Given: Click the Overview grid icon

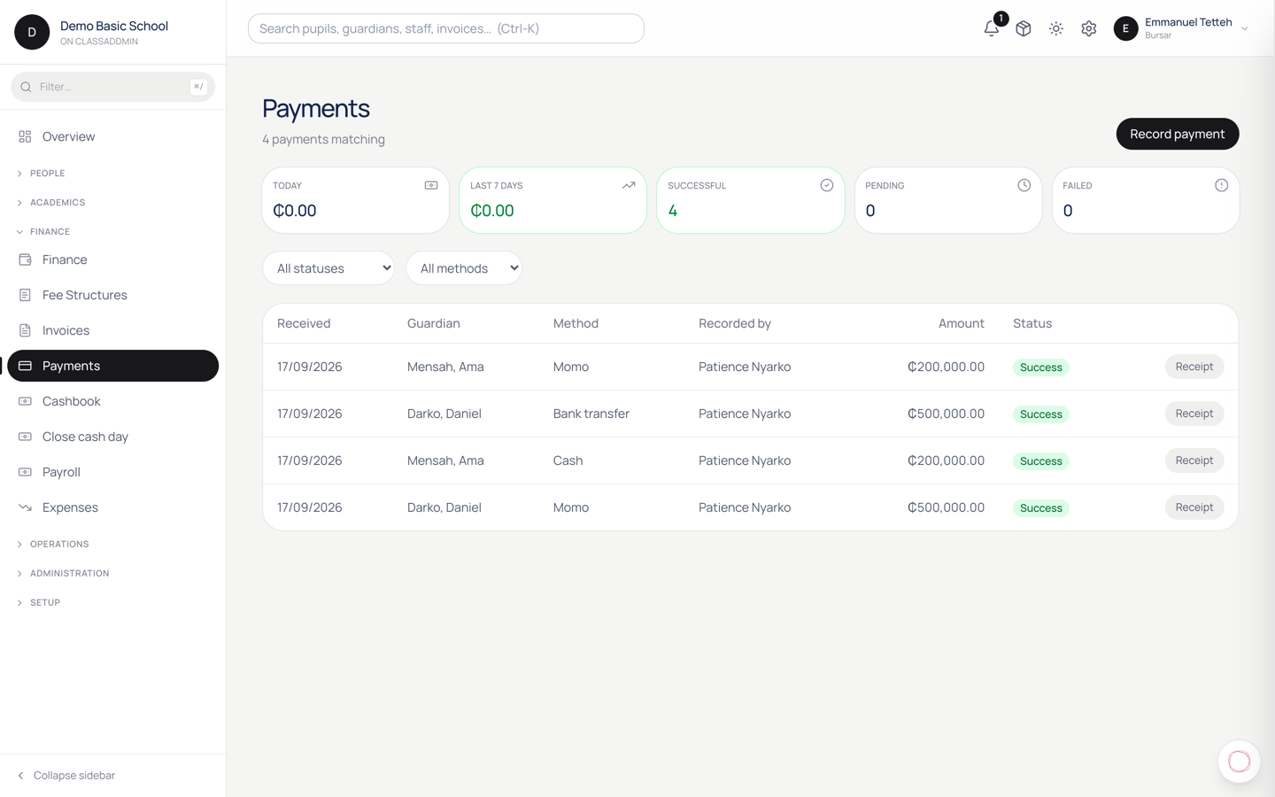Looking at the screenshot, I should click(25, 136).
